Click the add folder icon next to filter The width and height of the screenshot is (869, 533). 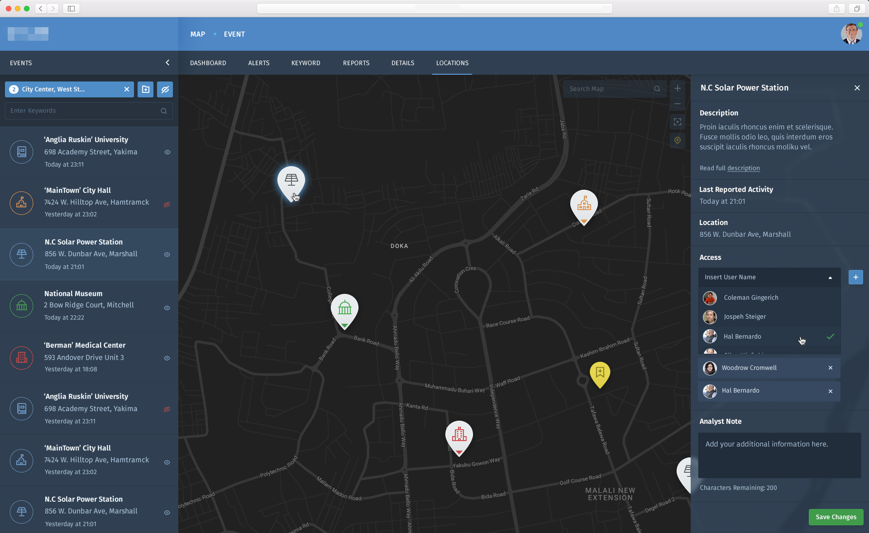(x=145, y=89)
